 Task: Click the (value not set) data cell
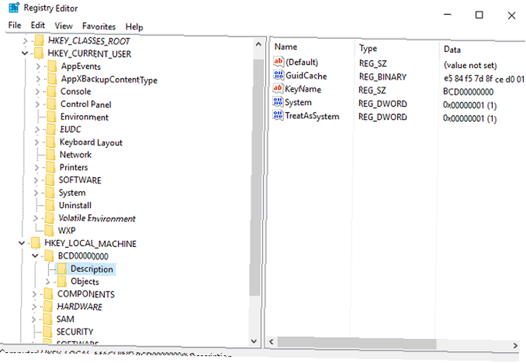(x=470, y=65)
